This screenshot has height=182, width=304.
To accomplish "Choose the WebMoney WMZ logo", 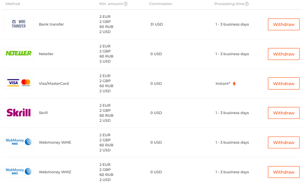I will click(19, 171).
